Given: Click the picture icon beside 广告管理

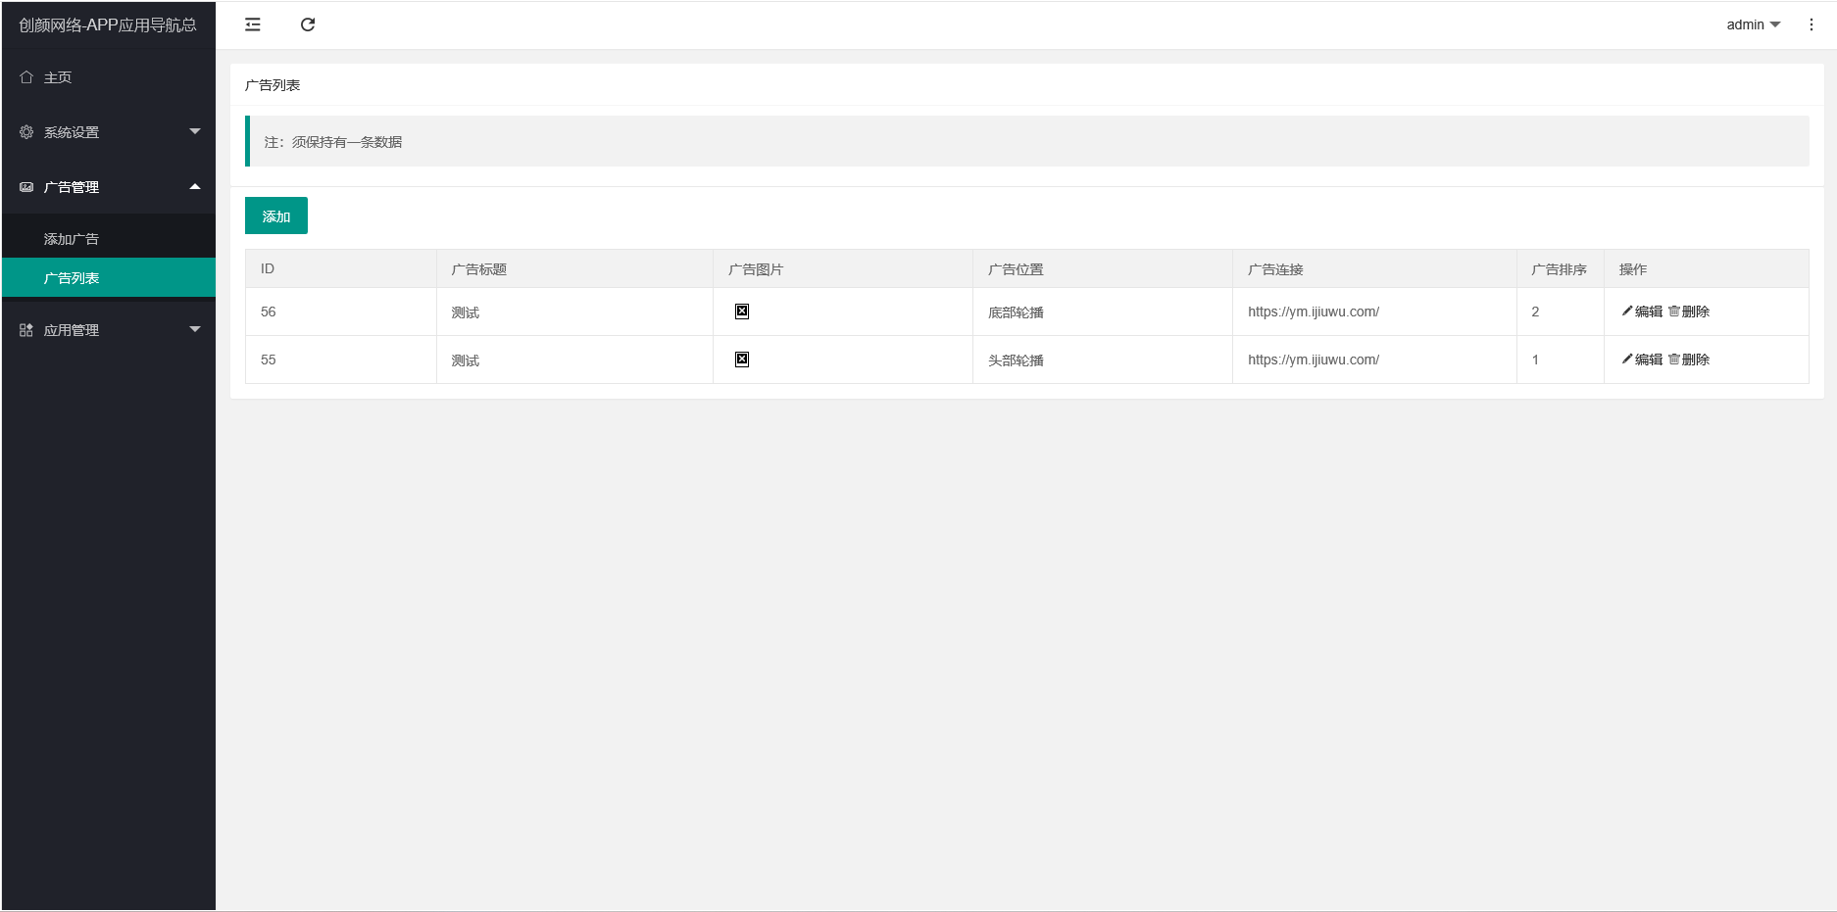Looking at the screenshot, I should click(x=26, y=187).
